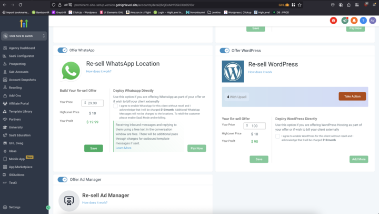
Task: Click the WhatsApp logo image
Action: pyautogui.click(x=71, y=71)
